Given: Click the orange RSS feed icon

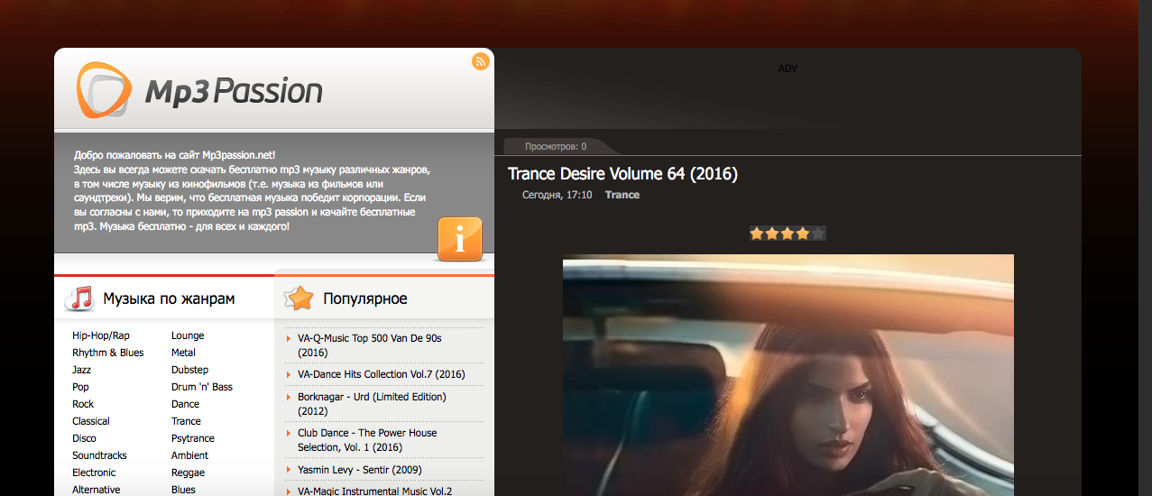Looking at the screenshot, I should click(480, 61).
